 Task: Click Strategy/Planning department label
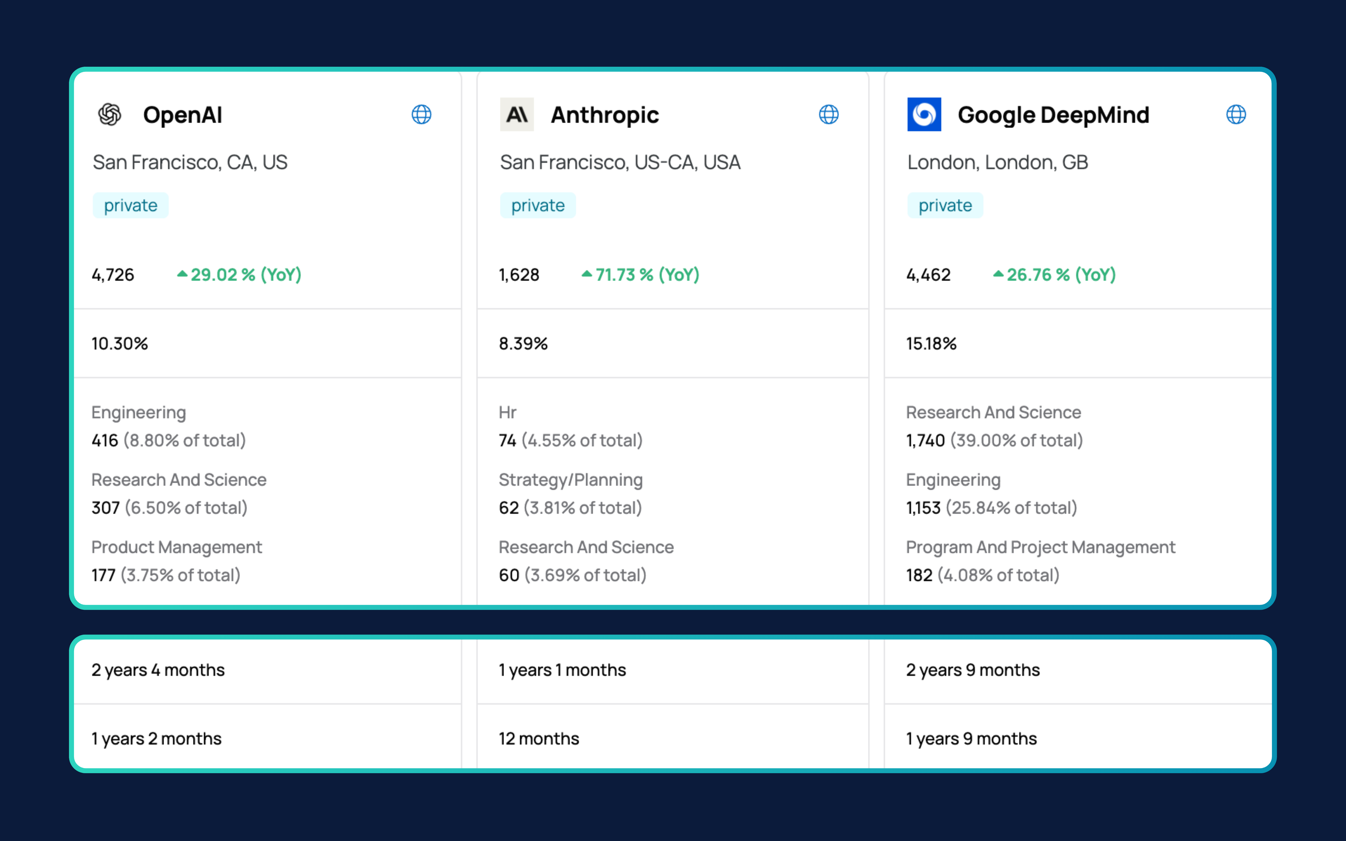tap(571, 480)
